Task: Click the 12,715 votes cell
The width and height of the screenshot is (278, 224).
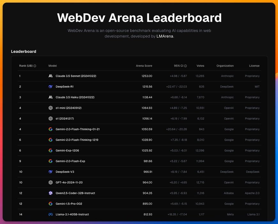Action: (x=200, y=182)
